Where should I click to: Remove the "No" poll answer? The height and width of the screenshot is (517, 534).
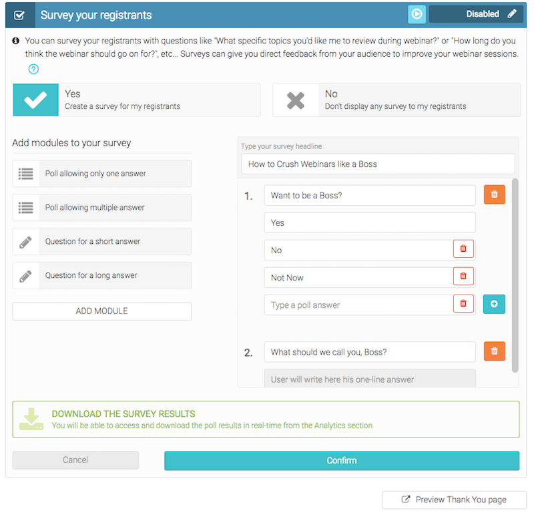coord(463,249)
